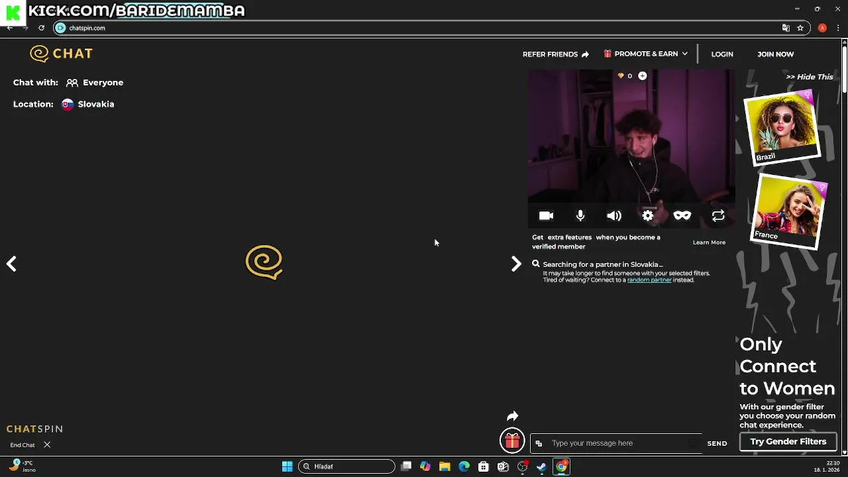Open Steam from the taskbar
The width and height of the screenshot is (848, 477).
tap(542, 466)
